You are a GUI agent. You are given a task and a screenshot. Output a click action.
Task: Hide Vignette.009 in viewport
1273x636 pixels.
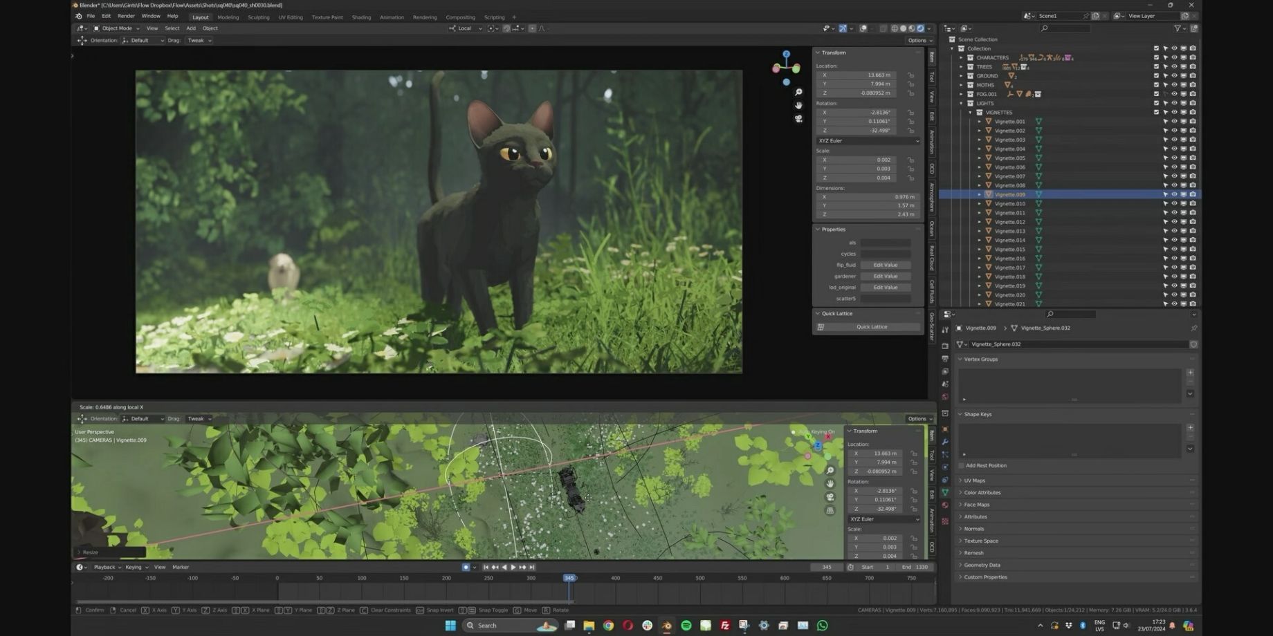click(x=1174, y=194)
